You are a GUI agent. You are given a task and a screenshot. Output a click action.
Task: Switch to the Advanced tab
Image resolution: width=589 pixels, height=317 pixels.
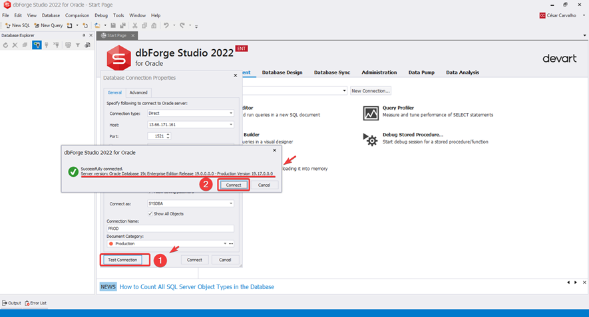pyautogui.click(x=138, y=92)
